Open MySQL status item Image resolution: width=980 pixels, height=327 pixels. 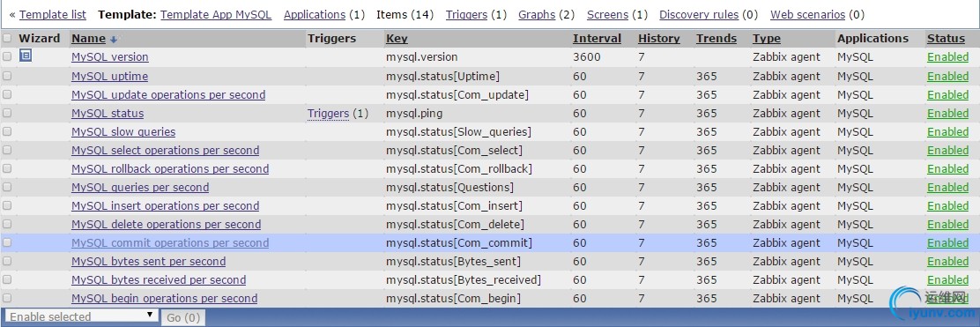(x=108, y=114)
